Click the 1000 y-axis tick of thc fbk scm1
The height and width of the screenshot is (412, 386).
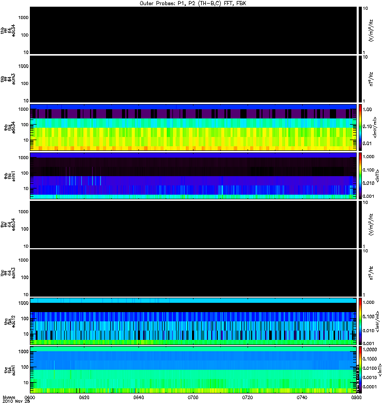pyautogui.click(x=23, y=352)
